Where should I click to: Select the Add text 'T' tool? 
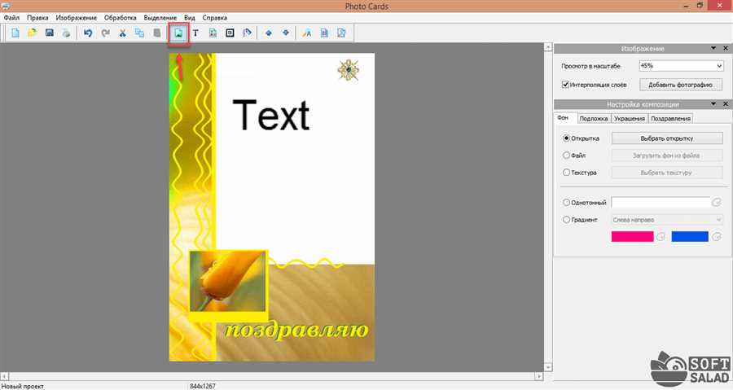pyautogui.click(x=195, y=33)
